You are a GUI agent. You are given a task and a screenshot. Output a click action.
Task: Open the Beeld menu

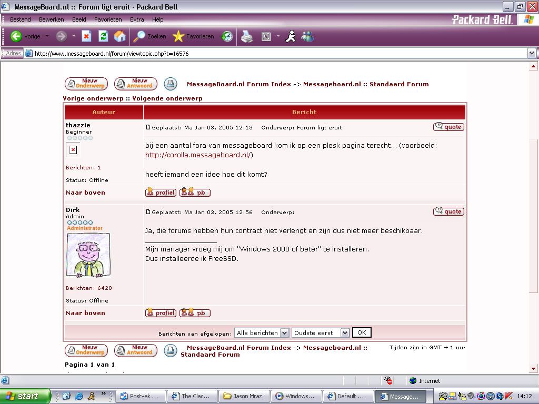point(79,19)
